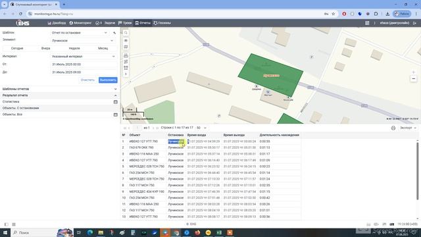The image size is (421, 237).
Task: Open the Треки section
Action: coord(125,23)
